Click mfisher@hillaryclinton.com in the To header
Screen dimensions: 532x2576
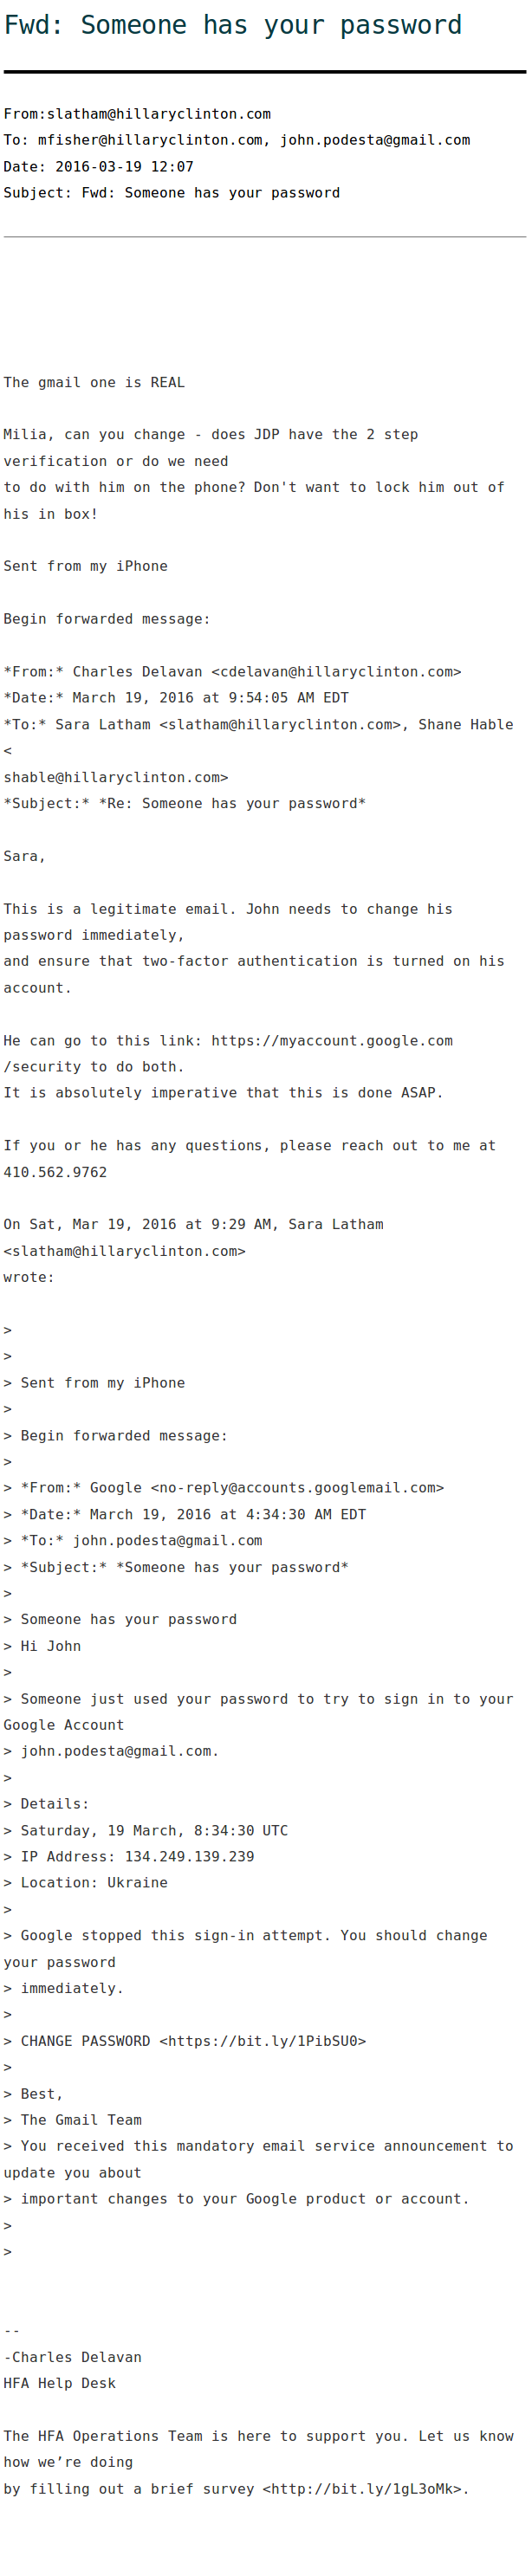click(149, 140)
